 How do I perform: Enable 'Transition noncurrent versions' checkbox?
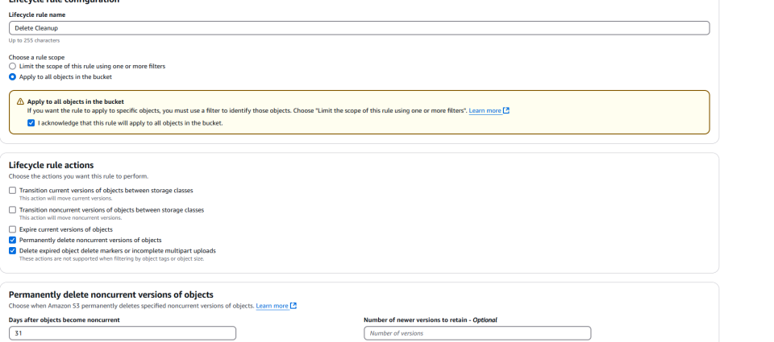(12, 210)
